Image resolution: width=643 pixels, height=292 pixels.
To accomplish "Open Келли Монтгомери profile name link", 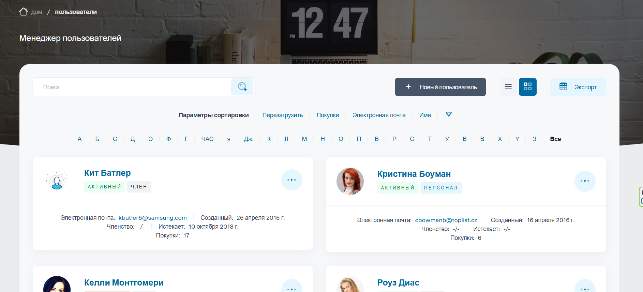I will pyautogui.click(x=124, y=282).
